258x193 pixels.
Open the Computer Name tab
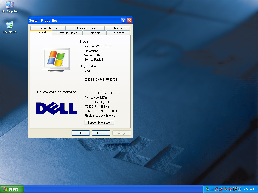click(x=67, y=33)
